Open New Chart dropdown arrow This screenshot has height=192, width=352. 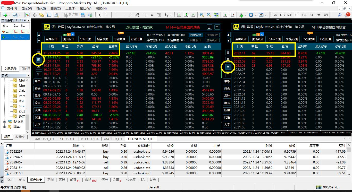(10, 15)
